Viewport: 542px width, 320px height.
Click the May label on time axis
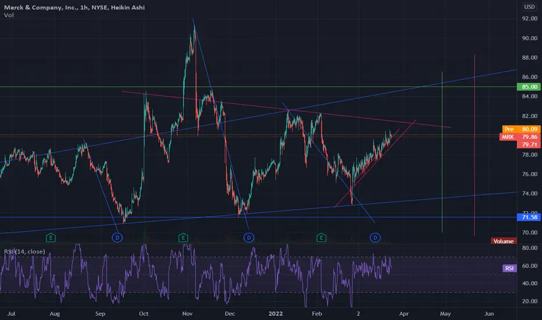pos(445,314)
